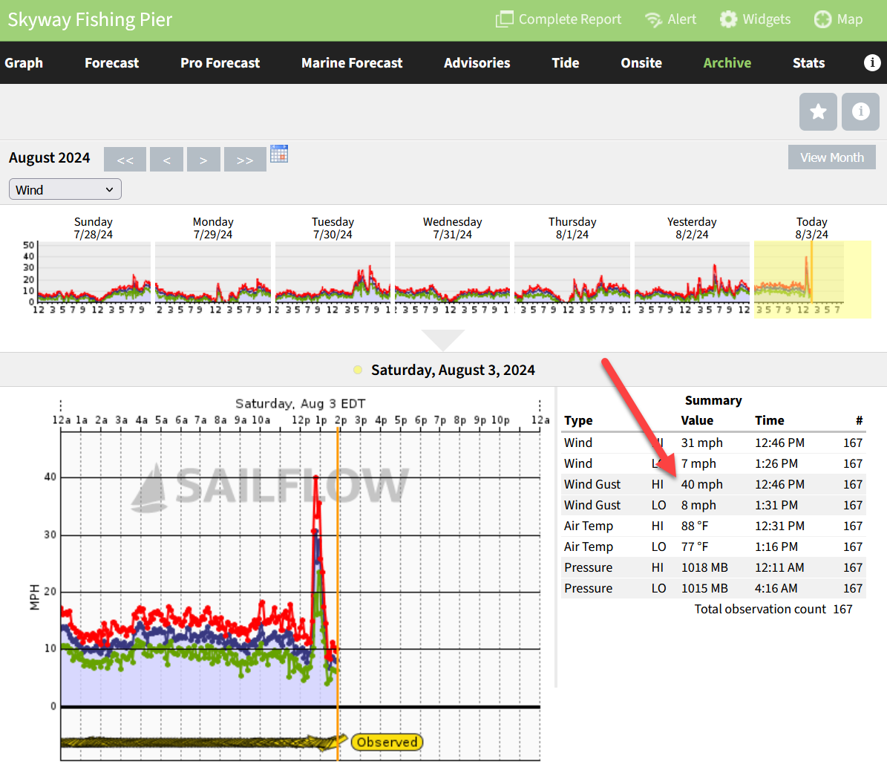This screenshot has width=887, height=770.
Task: Click Wind Gust LO value 8 mph
Action: tap(698, 505)
